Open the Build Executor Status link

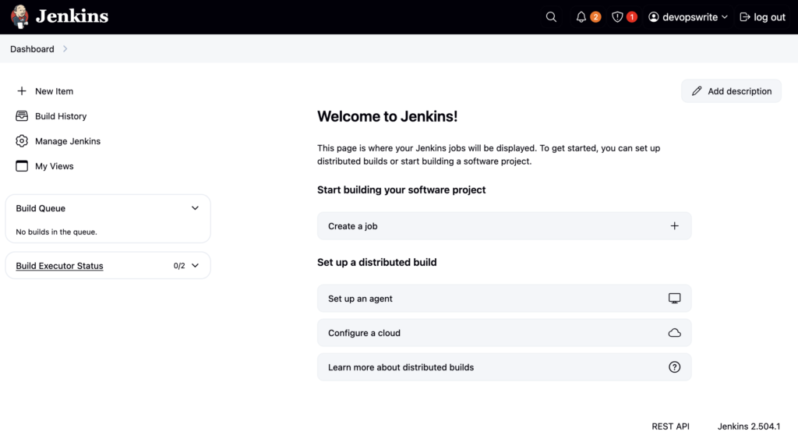coord(59,266)
